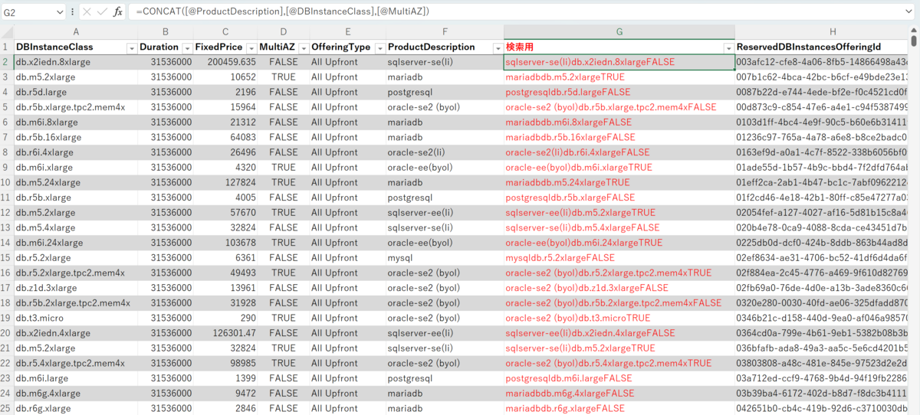Click the cancel X icon in formula bar
Image resolution: width=920 pixels, height=415 pixels.
87,12
